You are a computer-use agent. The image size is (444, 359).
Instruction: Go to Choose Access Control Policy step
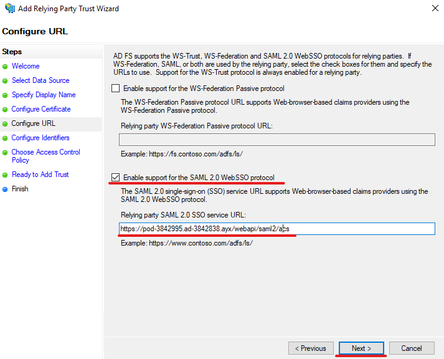[x=46, y=156]
